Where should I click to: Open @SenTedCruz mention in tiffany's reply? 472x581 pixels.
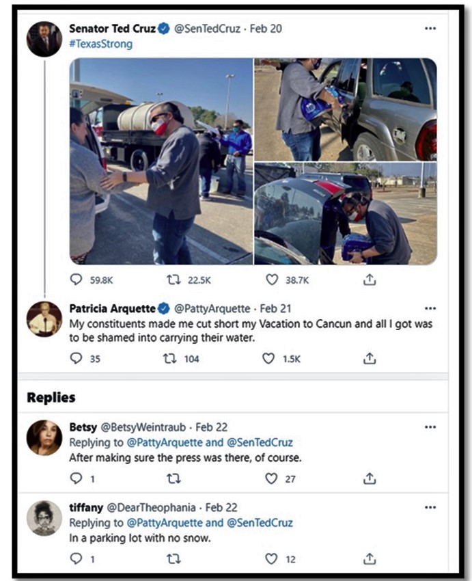[x=260, y=523]
